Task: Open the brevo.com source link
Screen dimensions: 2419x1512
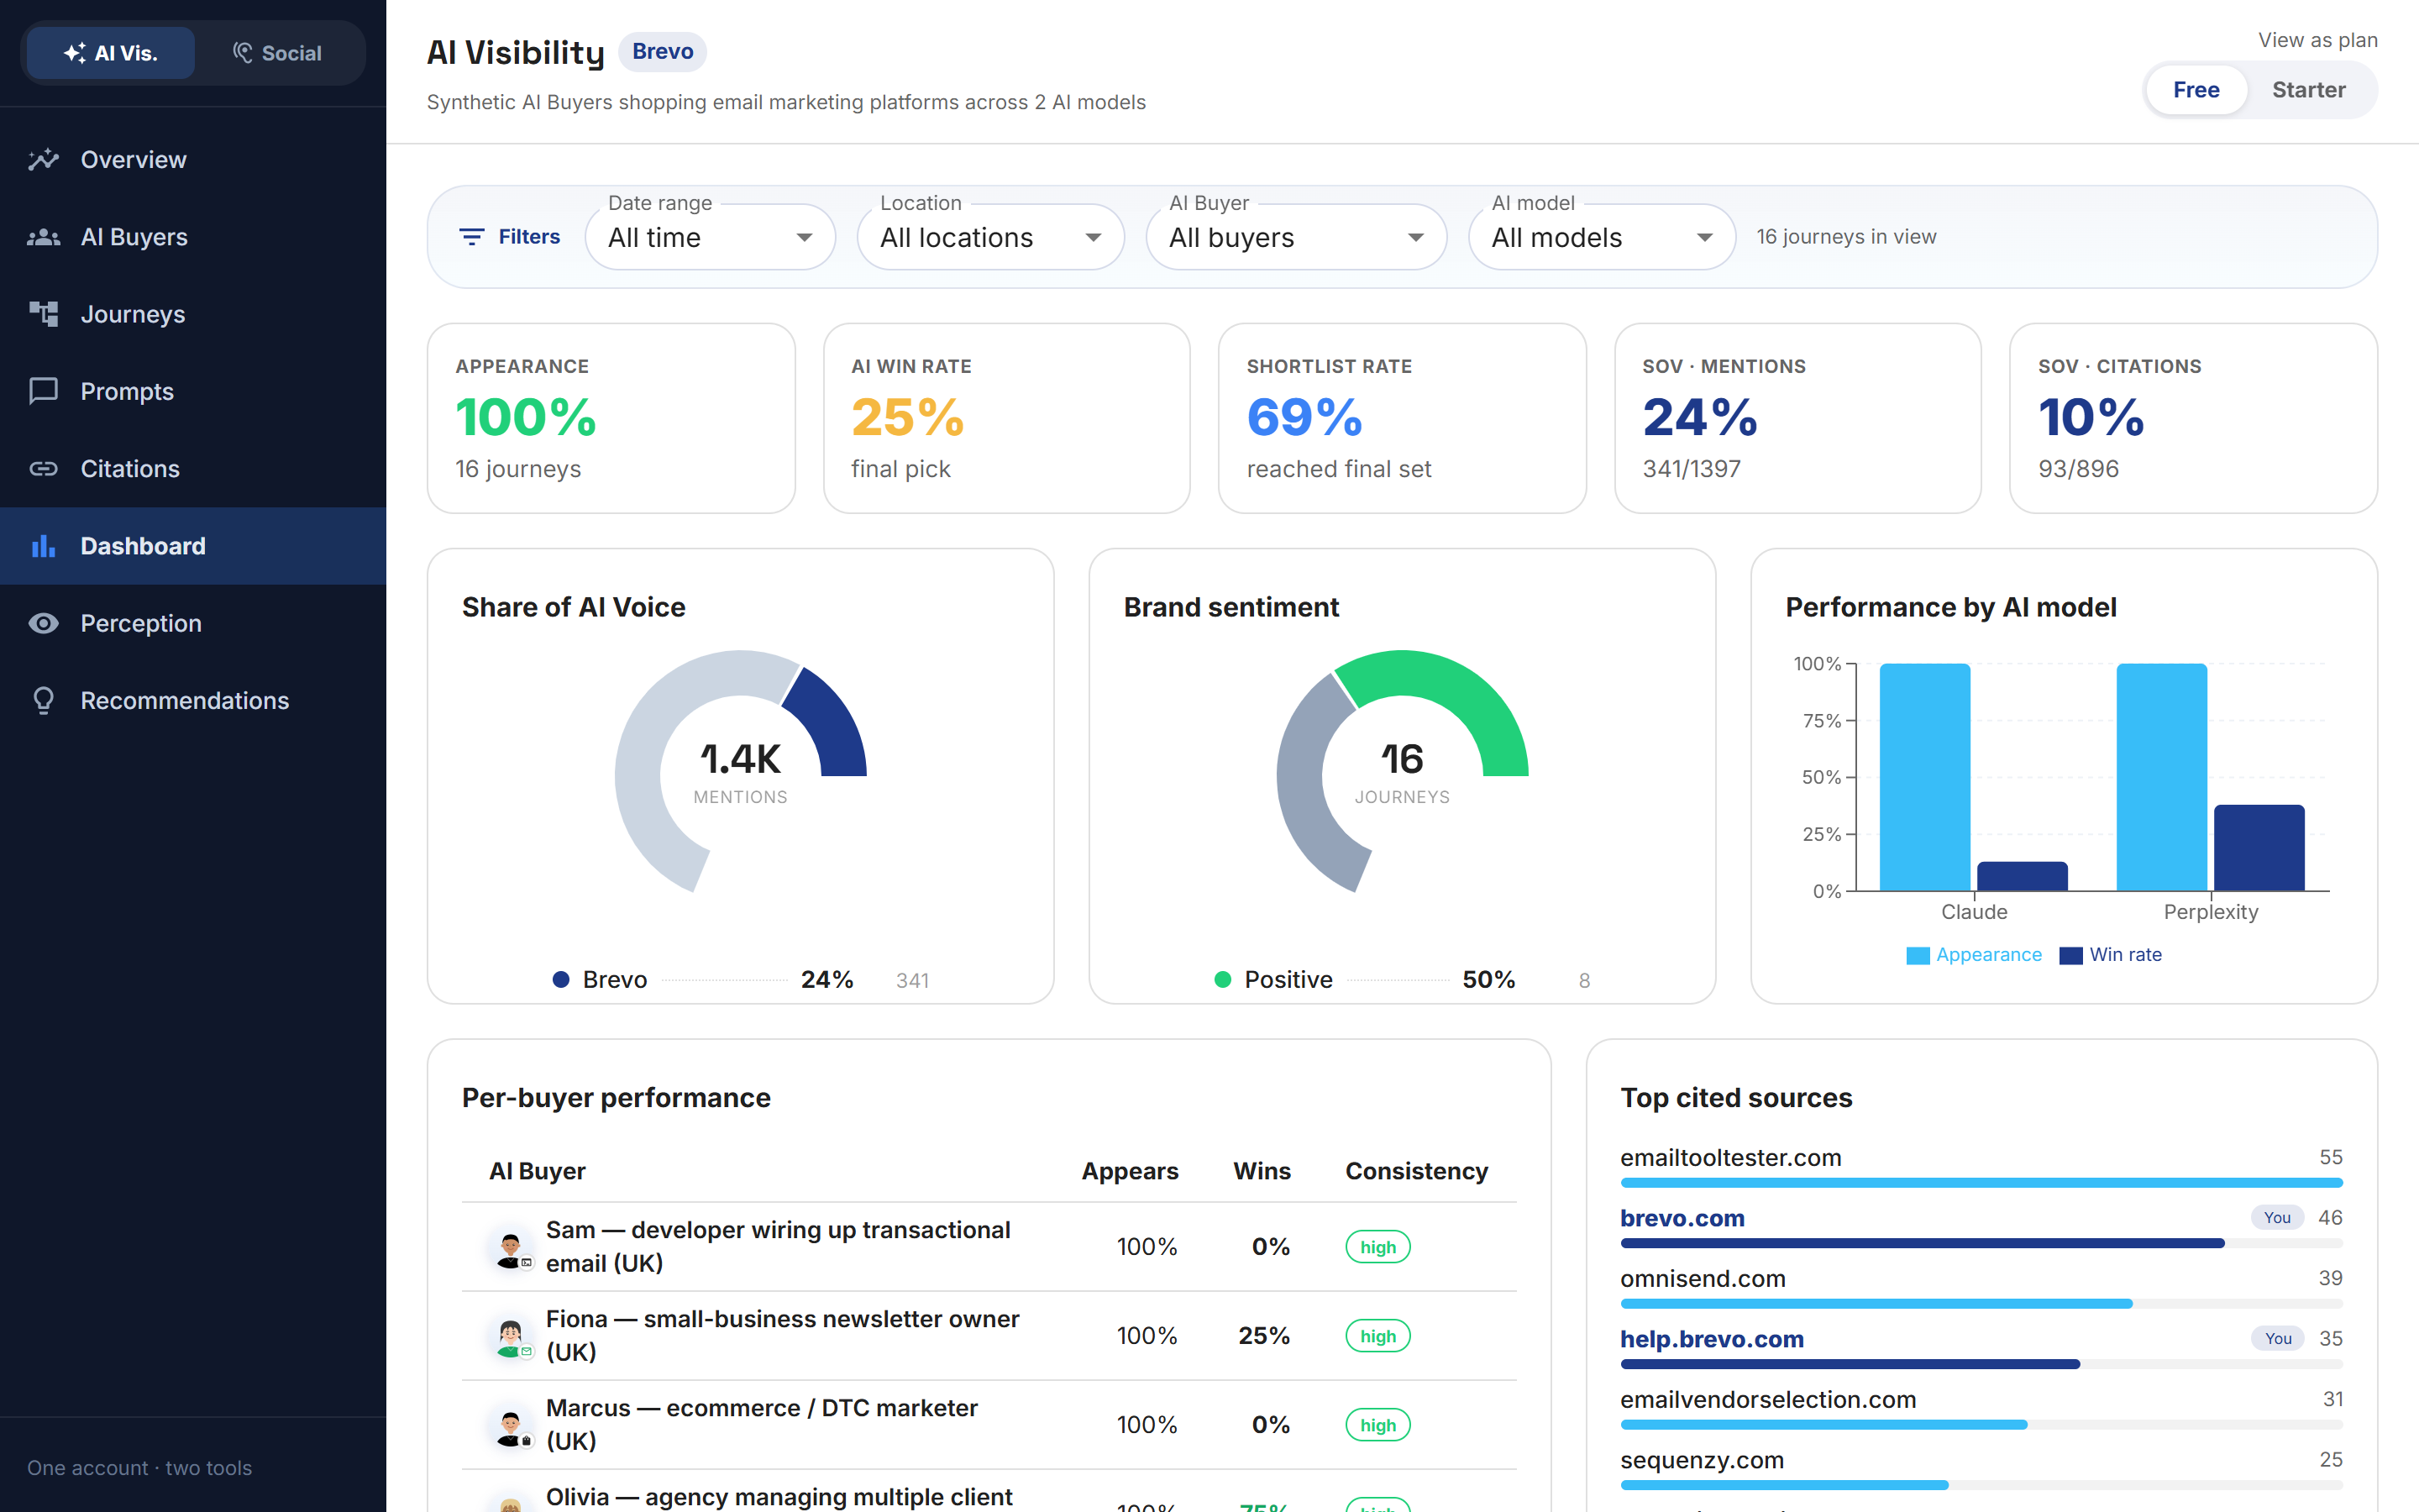Action: click(1682, 1218)
